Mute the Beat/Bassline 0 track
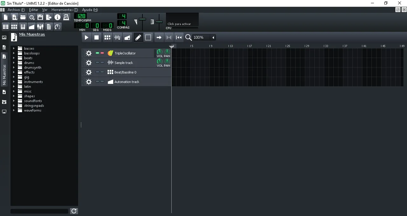The image size is (407, 216). click(97, 72)
